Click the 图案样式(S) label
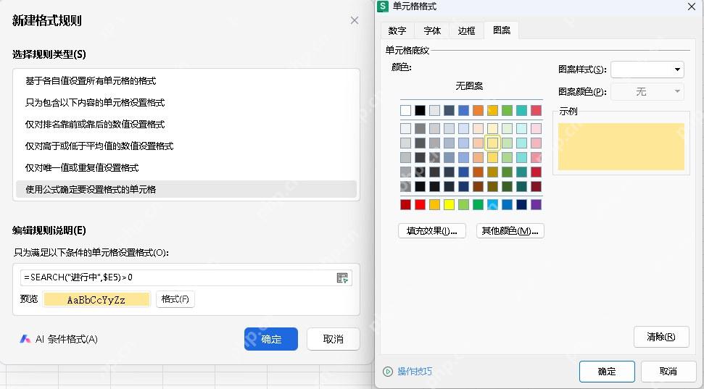Screen dimensions: 704x389 [582, 70]
